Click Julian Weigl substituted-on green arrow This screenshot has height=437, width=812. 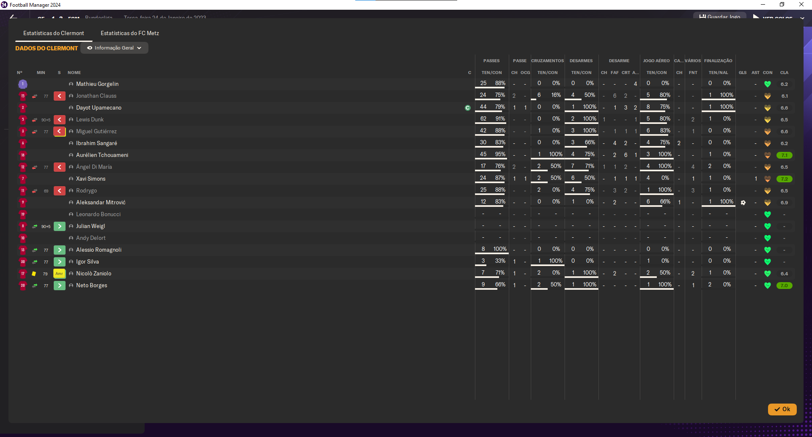pyautogui.click(x=60, y=226)
